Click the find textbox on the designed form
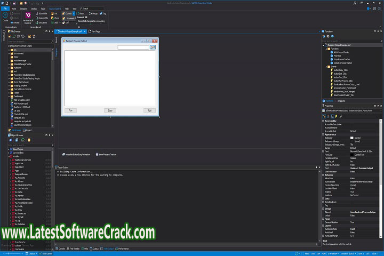The height and width of the screenshot is (256, 384). coord(133,47)
